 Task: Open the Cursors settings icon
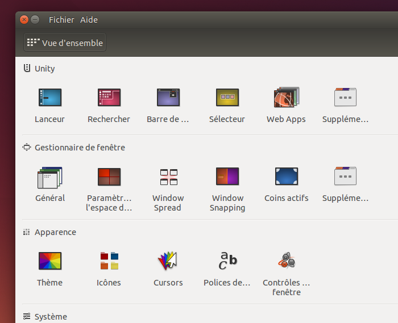(168, 261)
